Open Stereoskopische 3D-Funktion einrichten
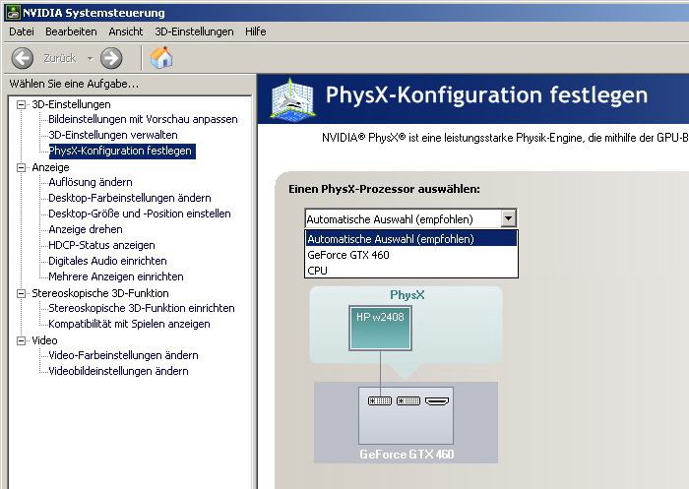Viewport: 689px width, 489px height. coord(142,308)
